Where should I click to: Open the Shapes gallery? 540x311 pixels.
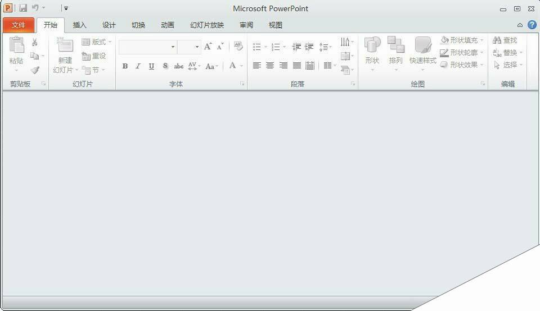pyautogui.click(x=372, y=53)
